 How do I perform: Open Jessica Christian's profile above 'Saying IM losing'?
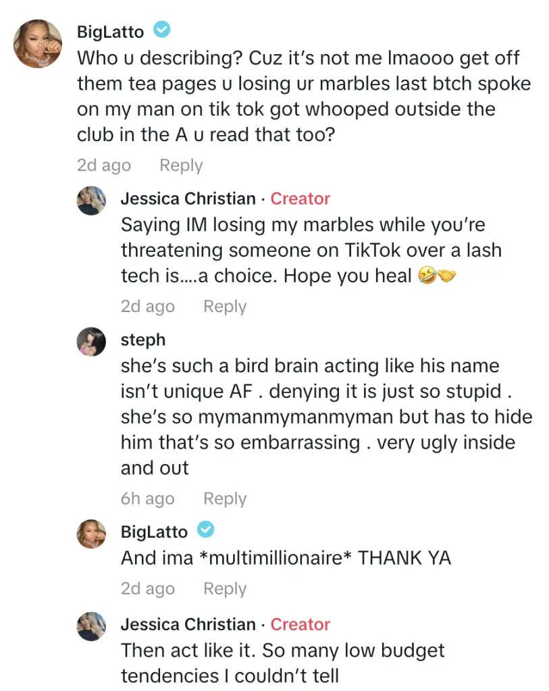pyautogui.click(x=188, y=199)
